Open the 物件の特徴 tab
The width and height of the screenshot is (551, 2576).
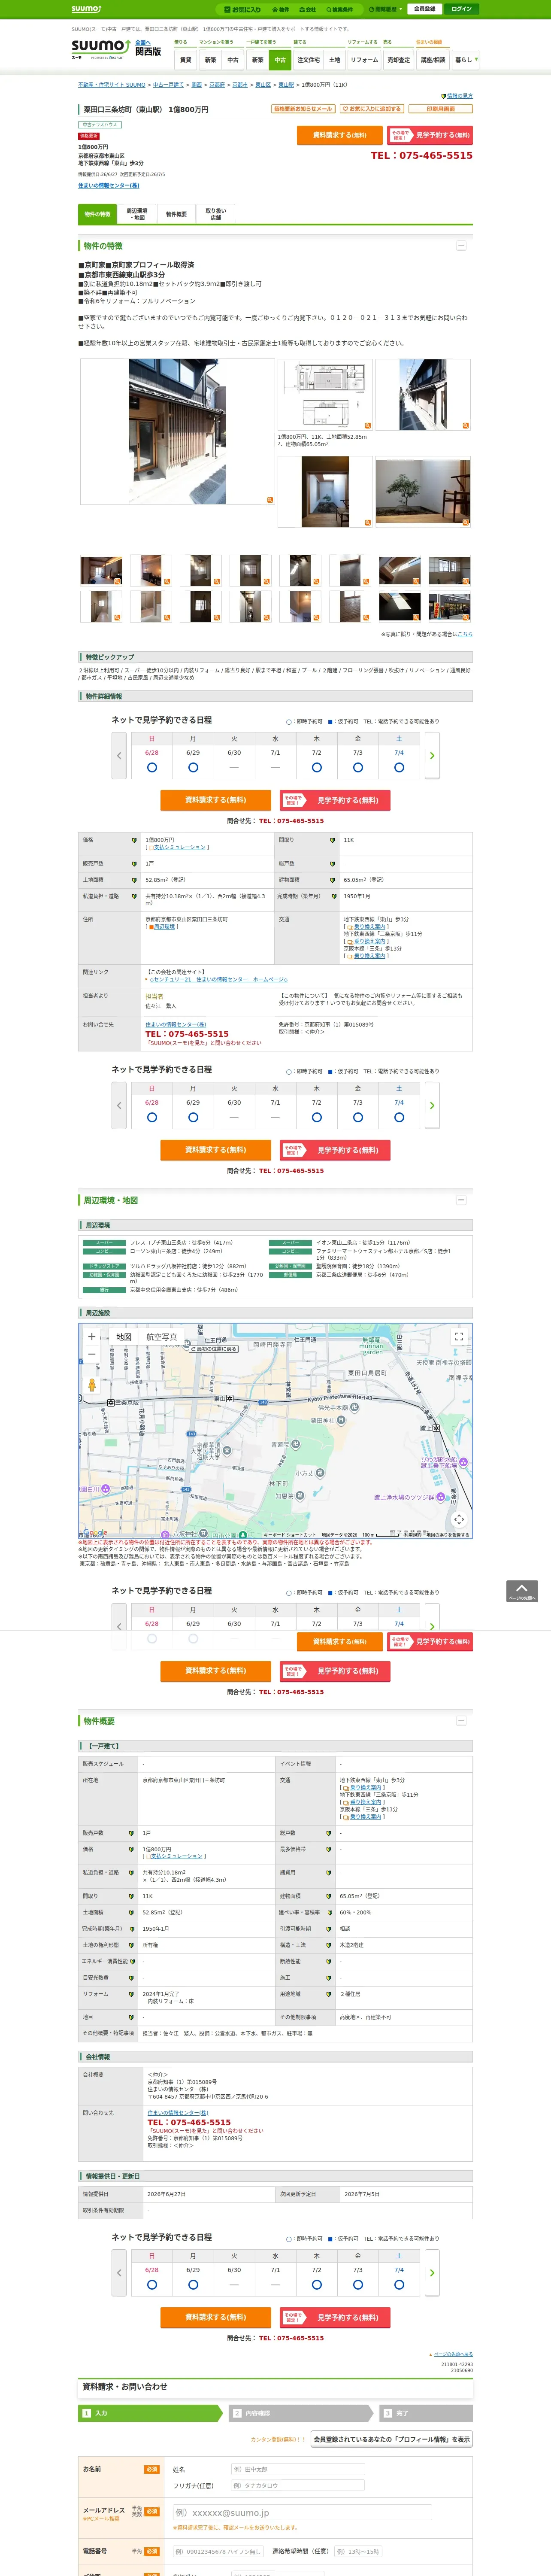pyautogui.click(x=97, y=214)
